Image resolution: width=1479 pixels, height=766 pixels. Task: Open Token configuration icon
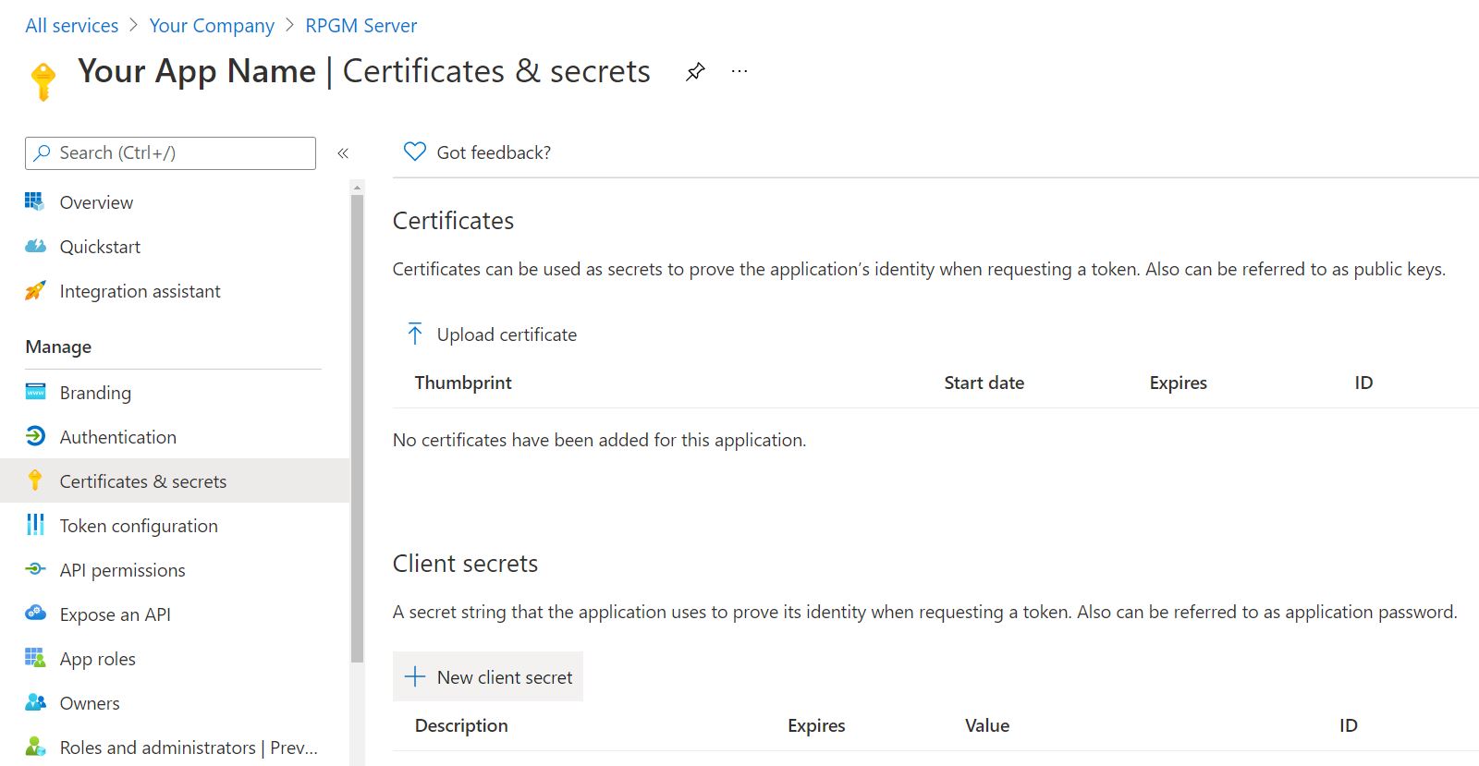[x=35, y=525]
